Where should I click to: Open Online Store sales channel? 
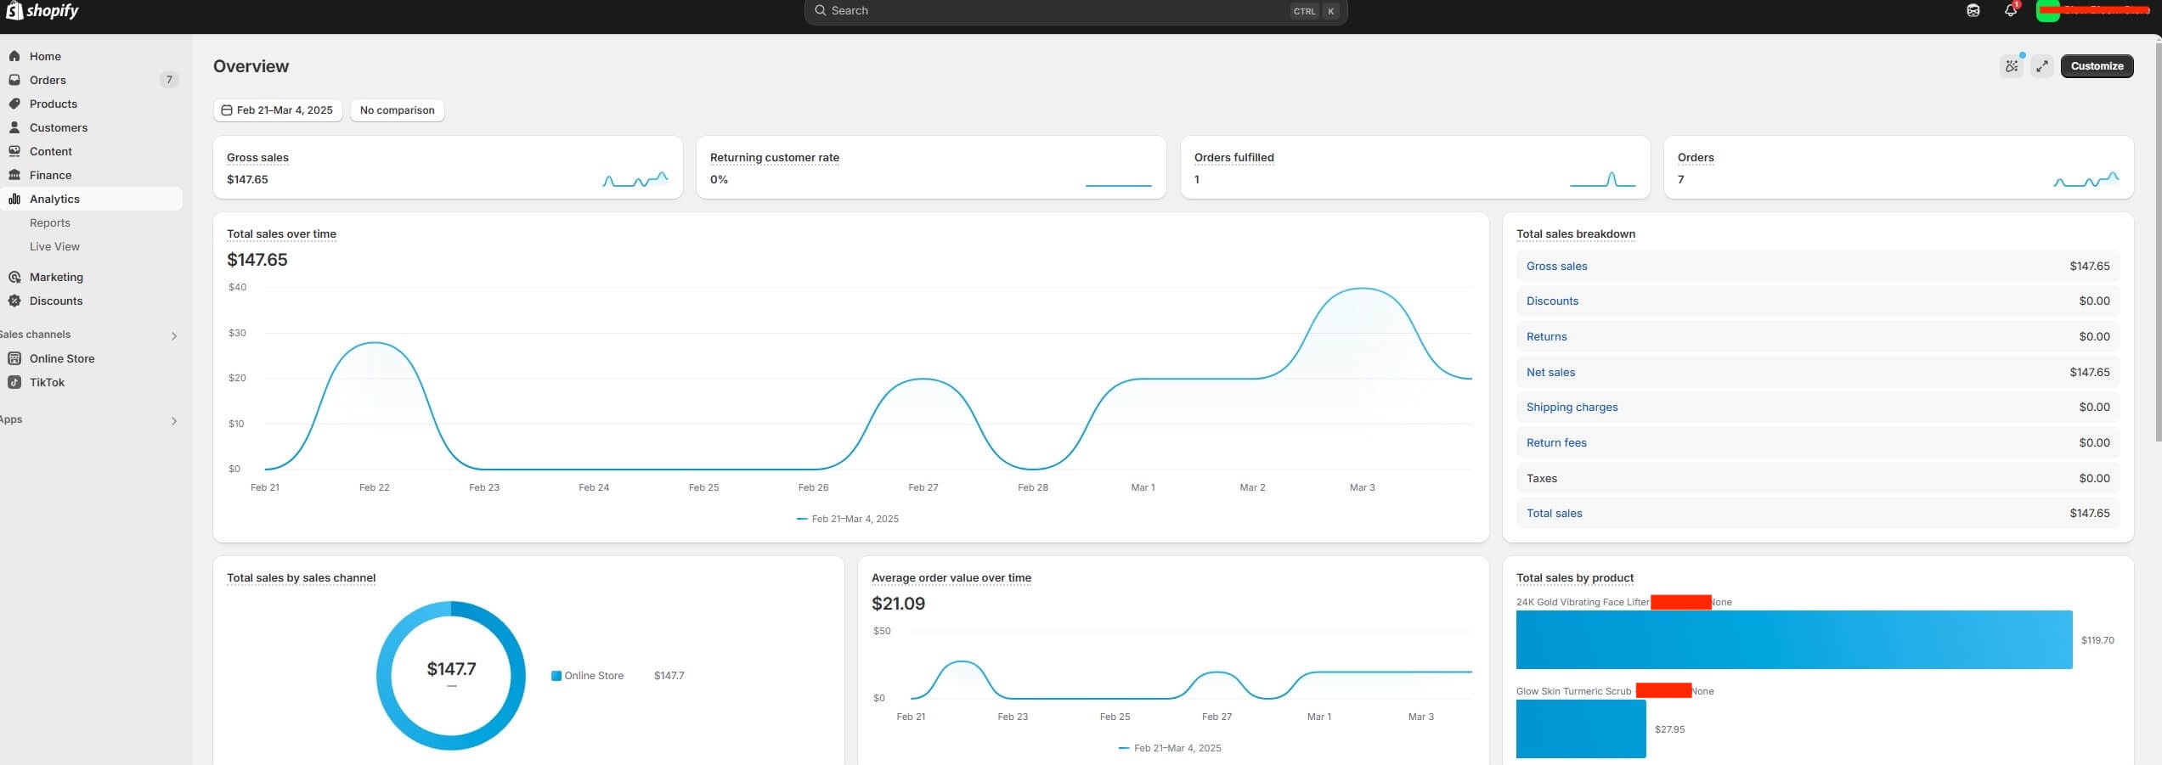click(x=61, y=358)
